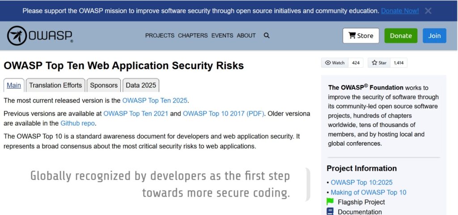Image resolution: width=458 pixels, height=215 pixels.
Task: Click the green Donate button
Action: (401, 36)
